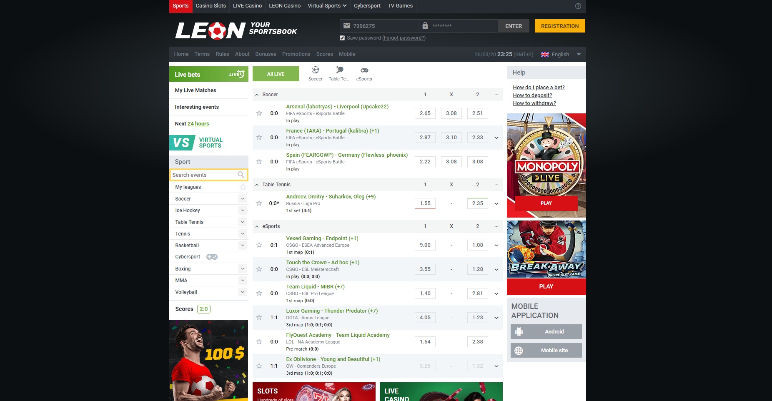This screenshot has width=772, height=401.
Task: Collapse the Table Tennis live section
Action: pyautogui.click(x=257, y=185)
